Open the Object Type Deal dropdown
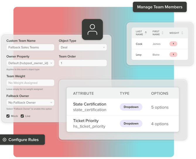This screenshot has height=159, width=196. click(83, 47)
